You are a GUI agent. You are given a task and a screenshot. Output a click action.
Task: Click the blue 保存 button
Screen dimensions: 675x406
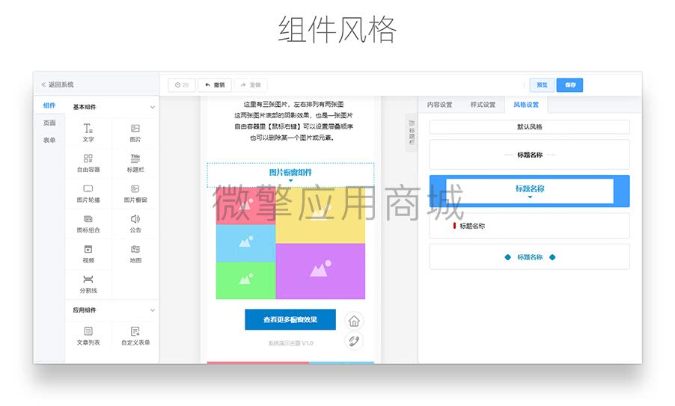click(x=569, y=84)
